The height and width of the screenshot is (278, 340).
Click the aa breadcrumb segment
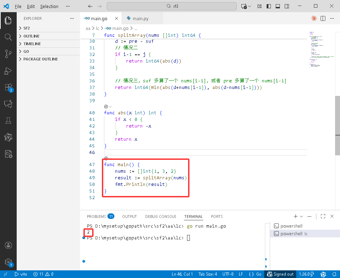pyautogui.click(x=88, y=28)
